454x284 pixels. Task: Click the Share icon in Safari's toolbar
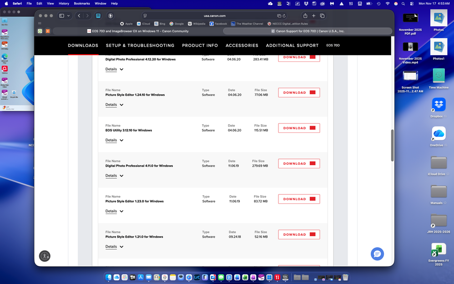306,15
